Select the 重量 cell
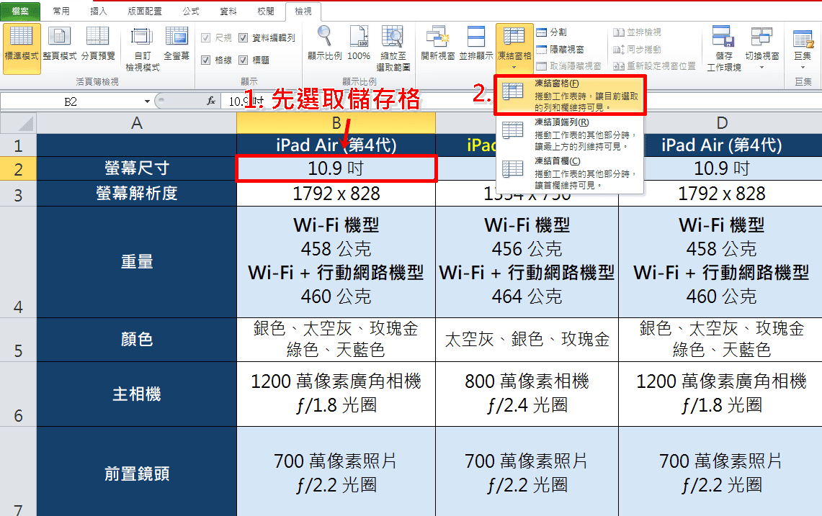Screen dimensions: 822x516 point(136,262)
